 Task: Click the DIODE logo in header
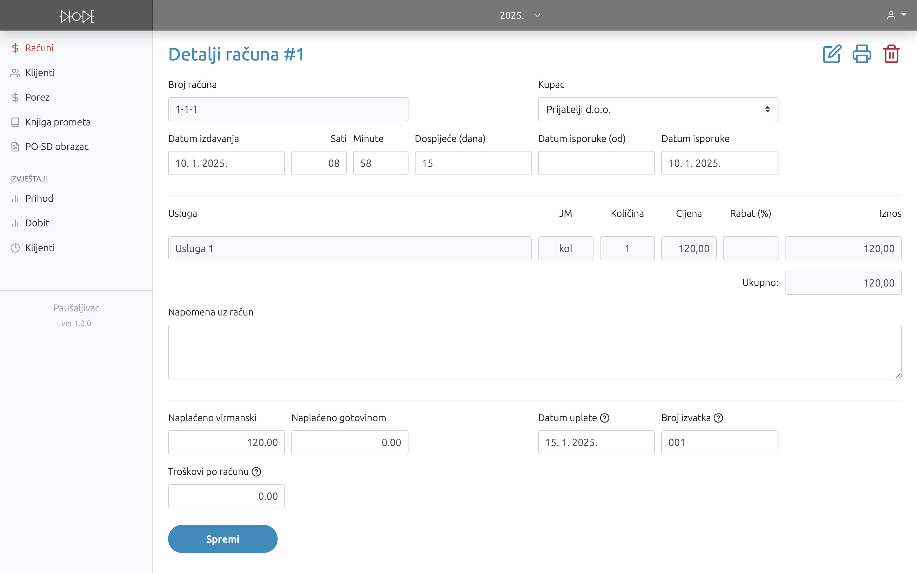pos(77,16)
